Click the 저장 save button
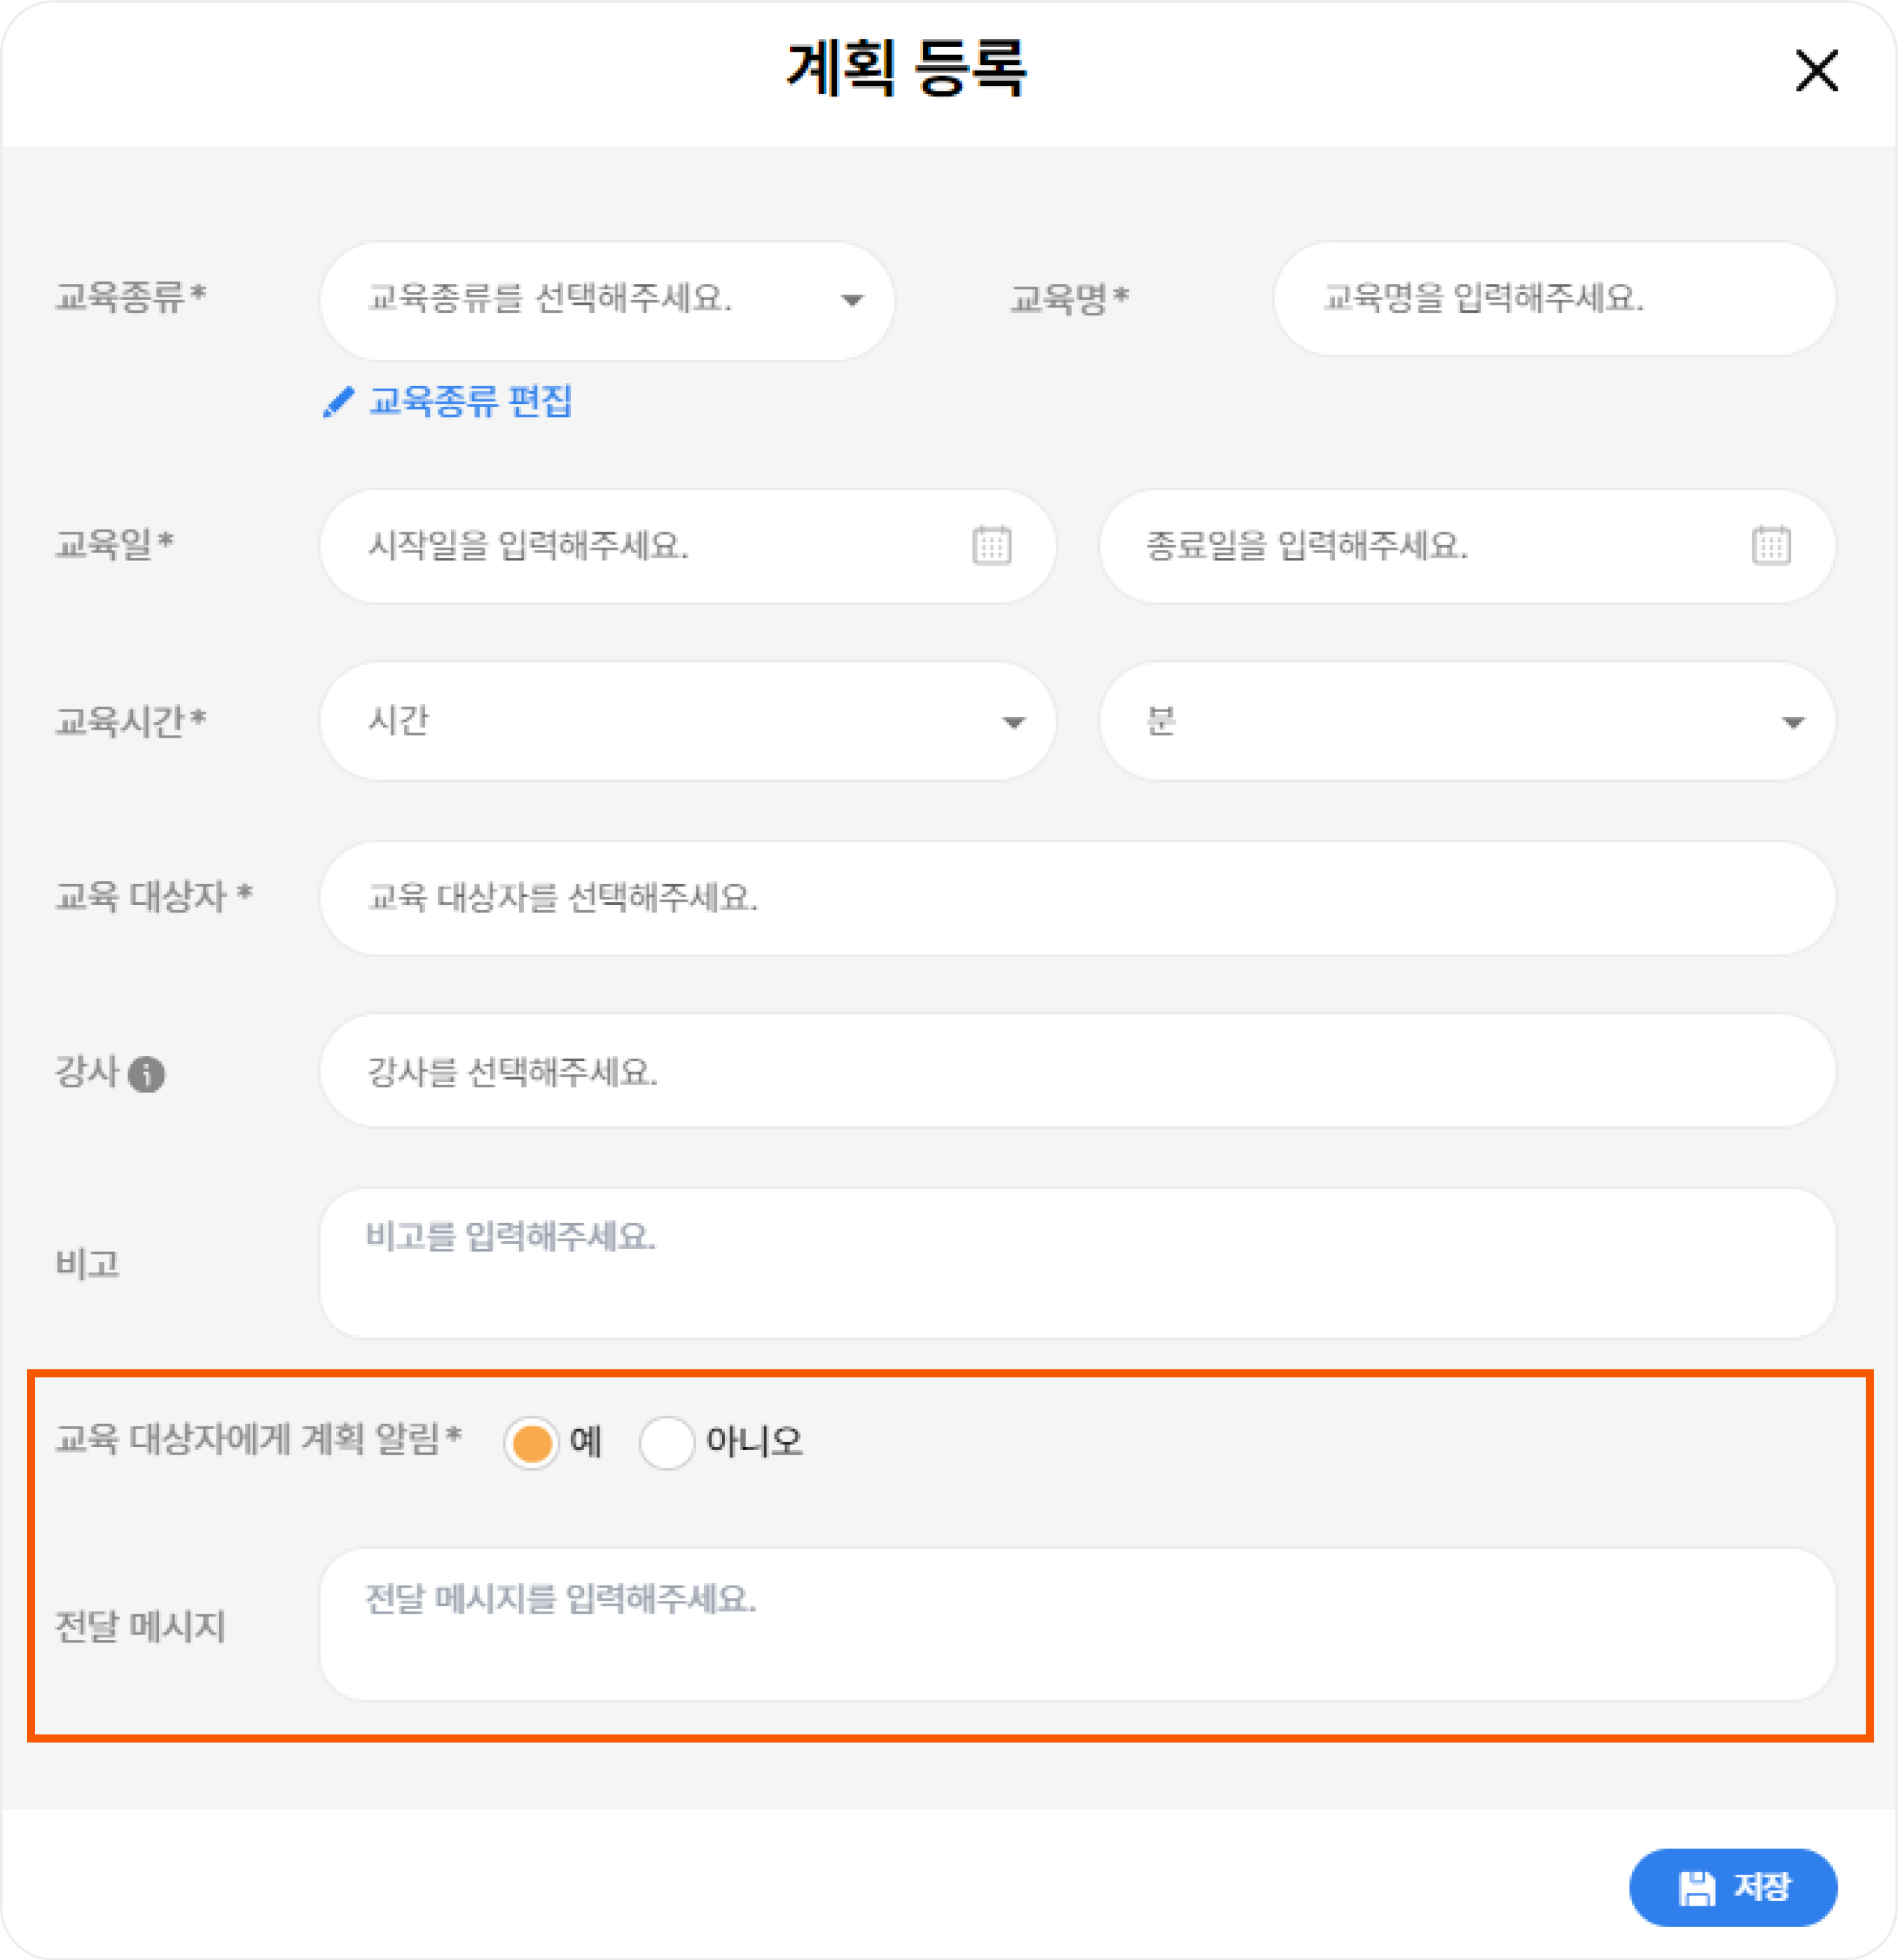The width and height of the screenshot is (1898, 1960). pos(1733,1888)
